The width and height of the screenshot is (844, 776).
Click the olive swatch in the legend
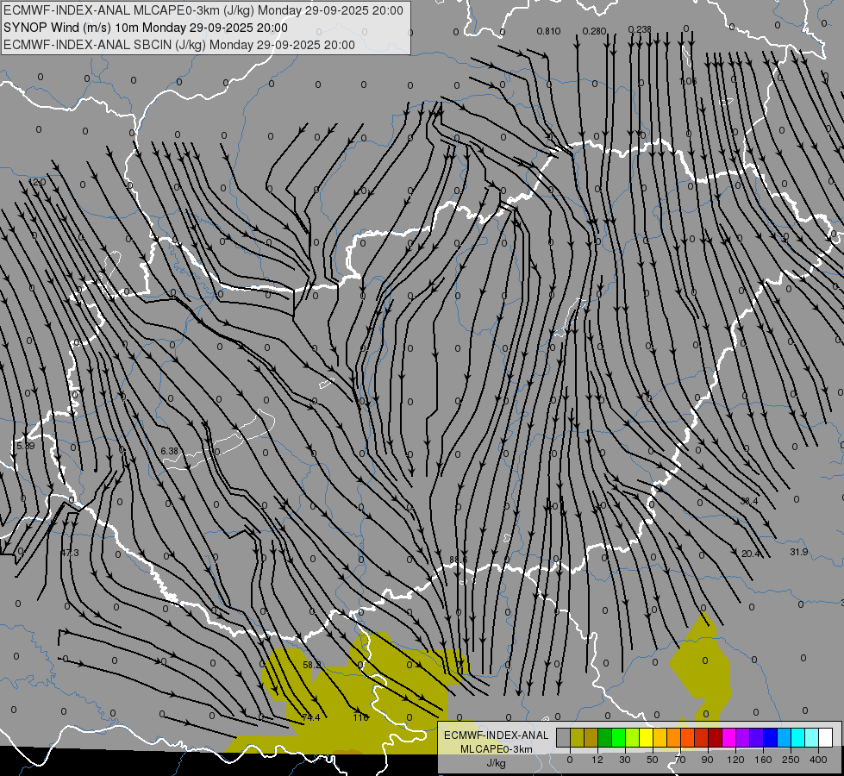tap(577, 738)
